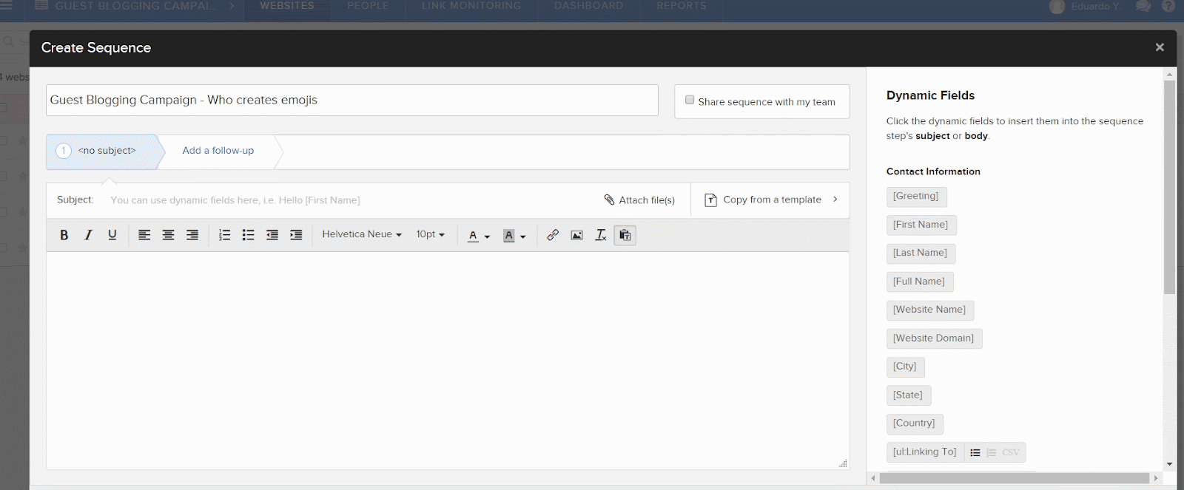
Task: Enable Share sequence with my team
Action: [690, 100]
